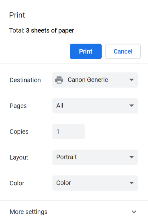Click the Color dropdown arrow icon
Screen dimensions: 148x223
point(132,183)
